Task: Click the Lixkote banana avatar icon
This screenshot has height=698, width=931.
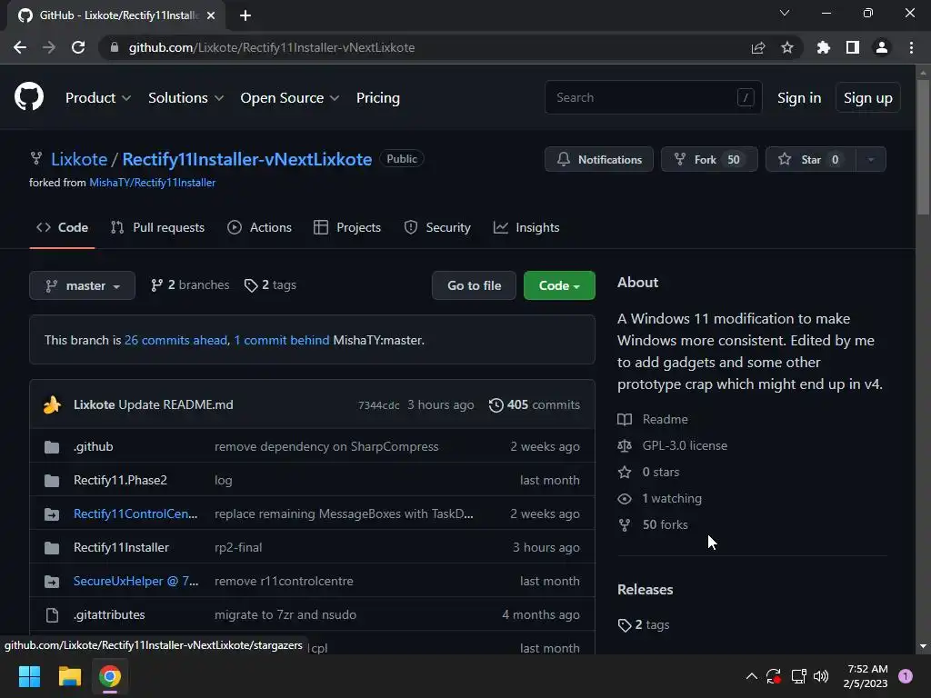Action: 52,404
